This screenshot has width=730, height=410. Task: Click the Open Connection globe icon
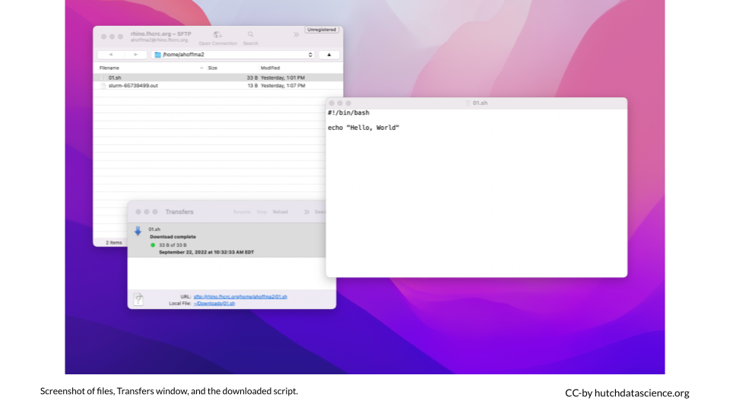point(217,35)
